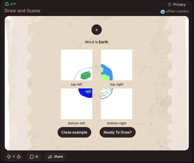The height and width of the screenshot is (163, 194).
Task: Select the bottom-left Earth drawing thumbnail
Action: coord(77,104)
